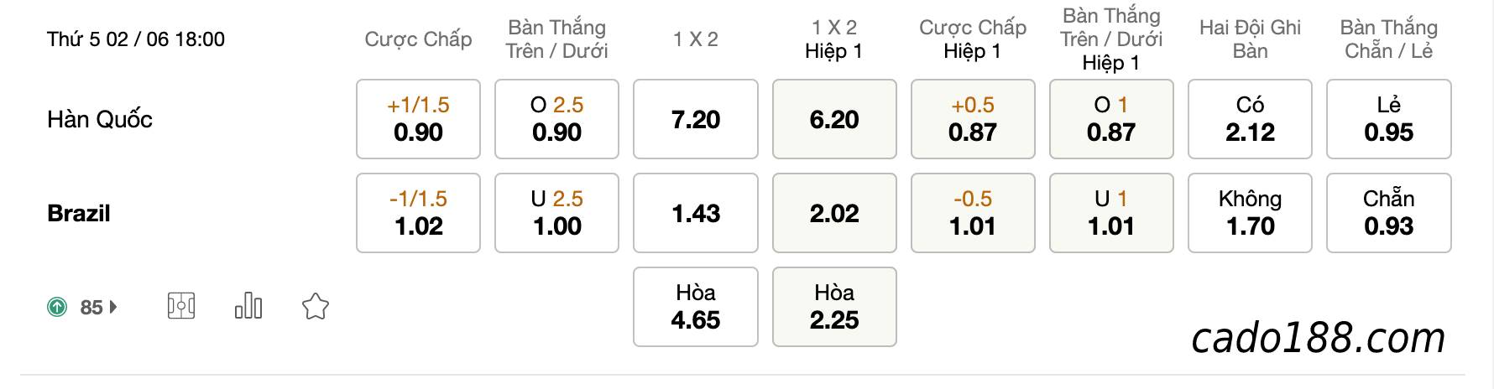The width and height of the screenshot is (1494, 389).
Task: Select first-half Hàn Quốc win 6.20
Action: click(834, 119)
